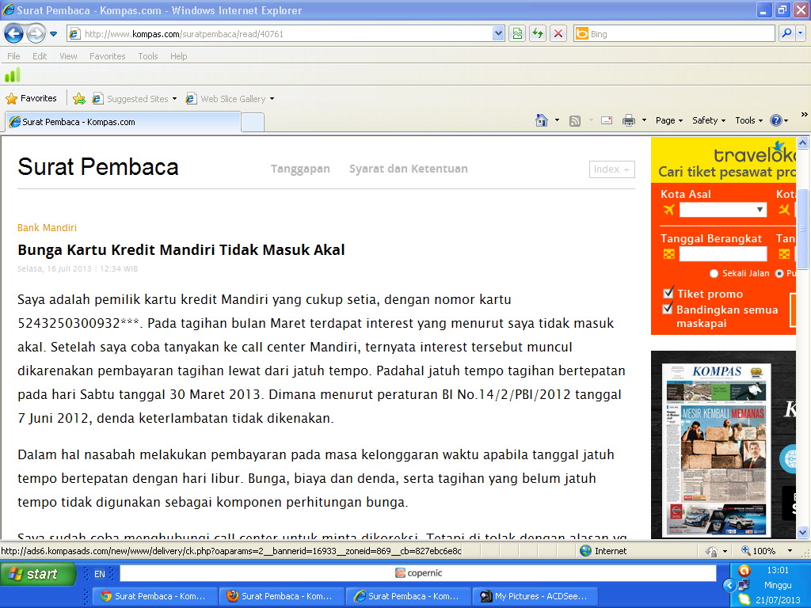Open the Tools menu in menu bar
The image size is (811, 608).
[148, 56]
